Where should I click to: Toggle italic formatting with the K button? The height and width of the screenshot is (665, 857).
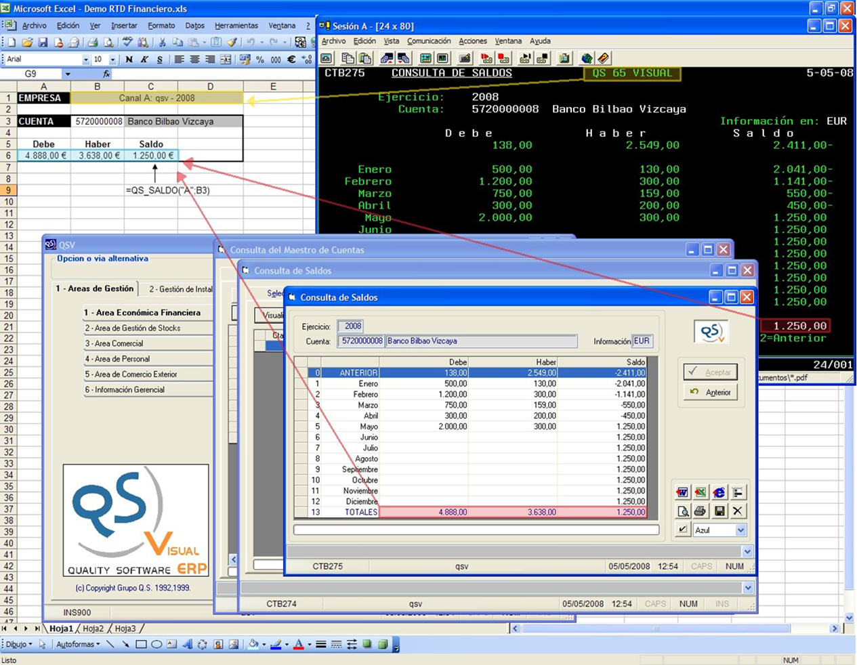pyautogui.click(x=143, y=59)
